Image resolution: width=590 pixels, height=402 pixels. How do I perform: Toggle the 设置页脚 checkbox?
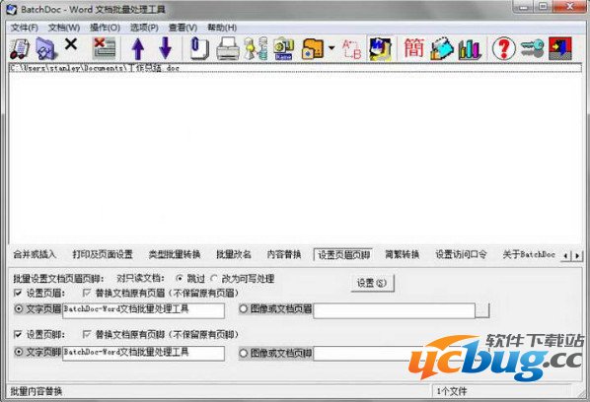coord(18,334)
